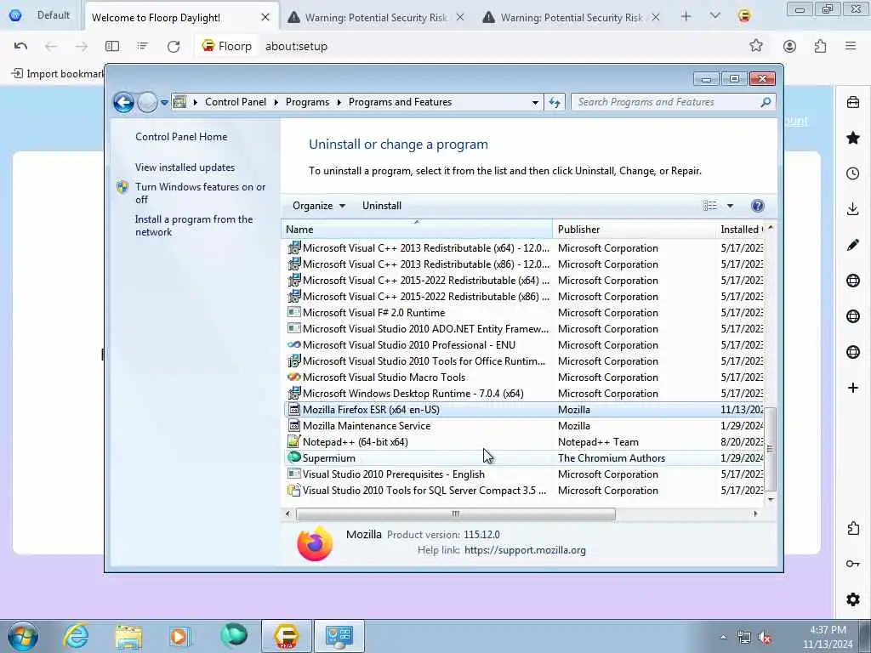Click the vertical scrollbar thumb in programs list
The height and width of the screenshot is (653, 871).
pyautogui.click(x=770, y=449)
